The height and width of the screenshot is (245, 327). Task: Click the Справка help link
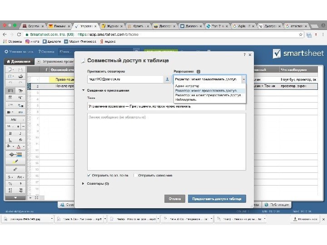pyautogui.click(x=46, y=51)
